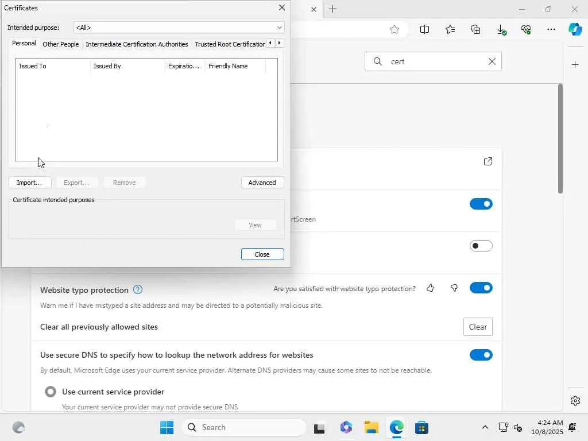
Task: Open Advanced options in Certificates dialog
Action: tap(262, 183)
